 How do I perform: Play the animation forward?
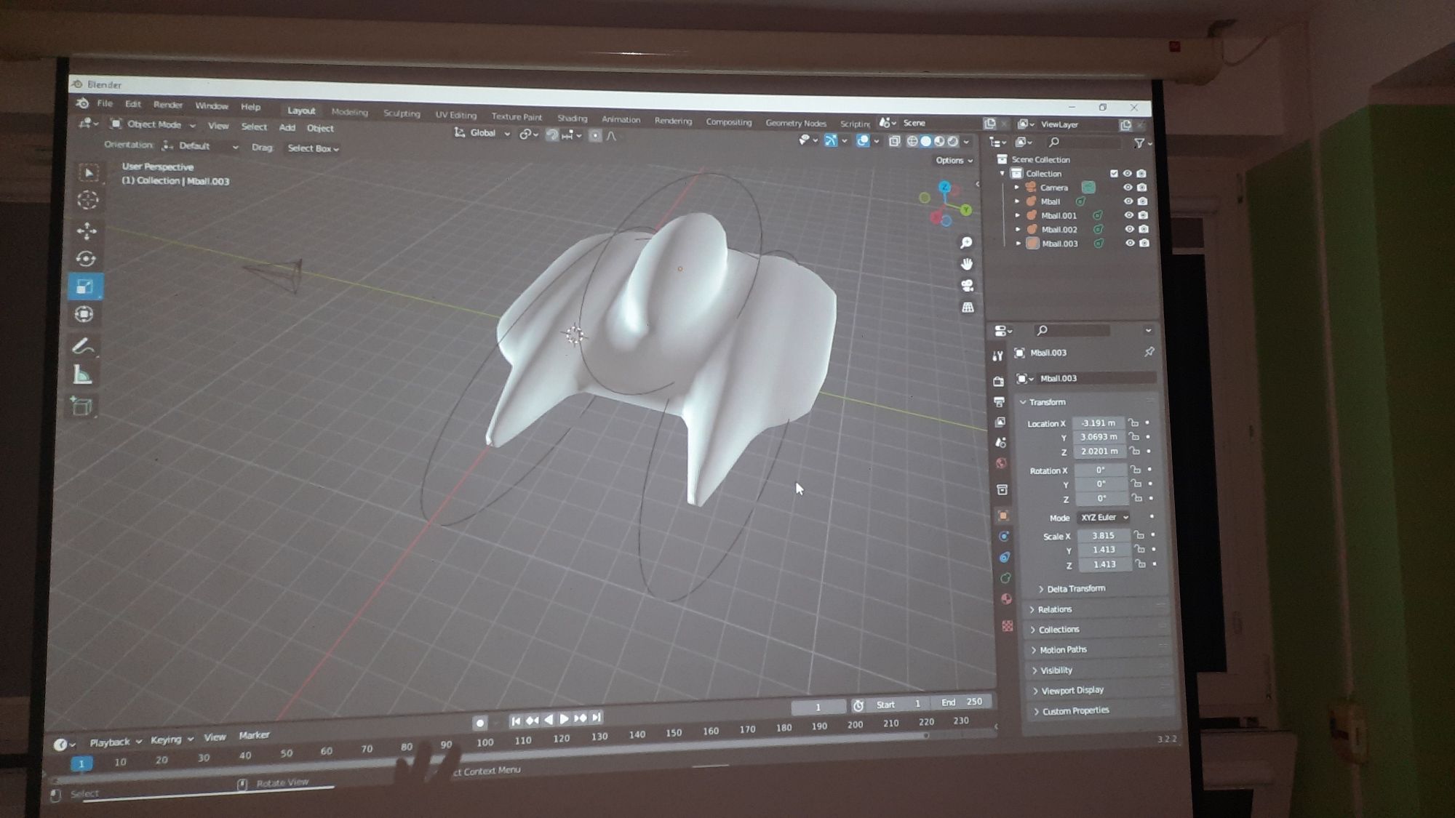click(564, 718)
